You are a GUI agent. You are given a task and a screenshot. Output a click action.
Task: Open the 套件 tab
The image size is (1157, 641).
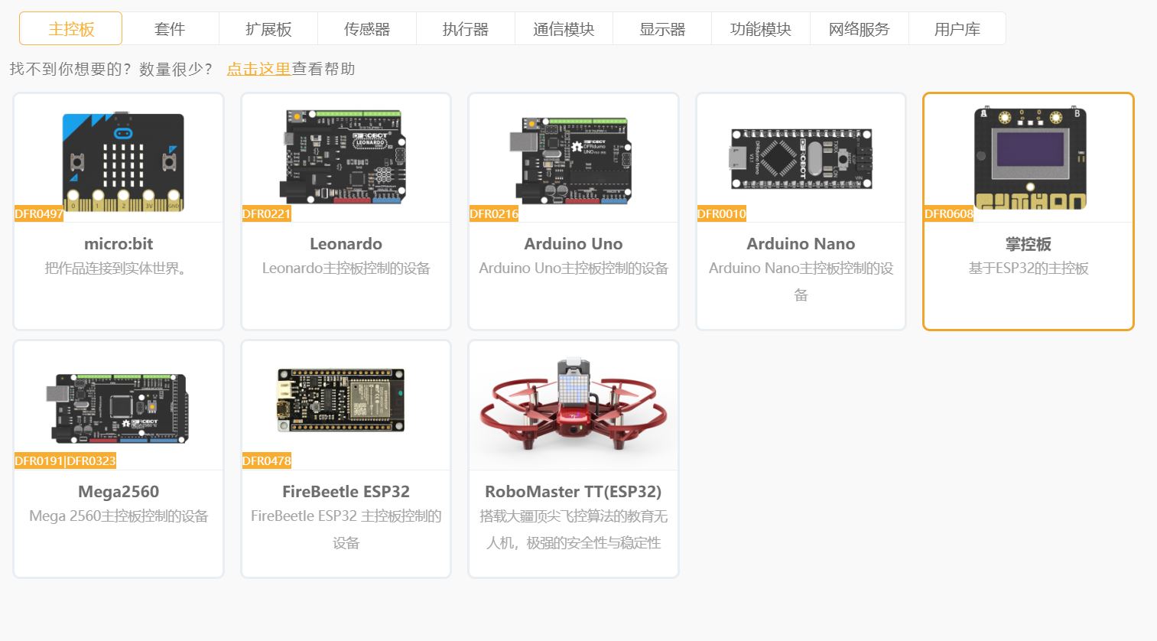click(x=170, y=29)
